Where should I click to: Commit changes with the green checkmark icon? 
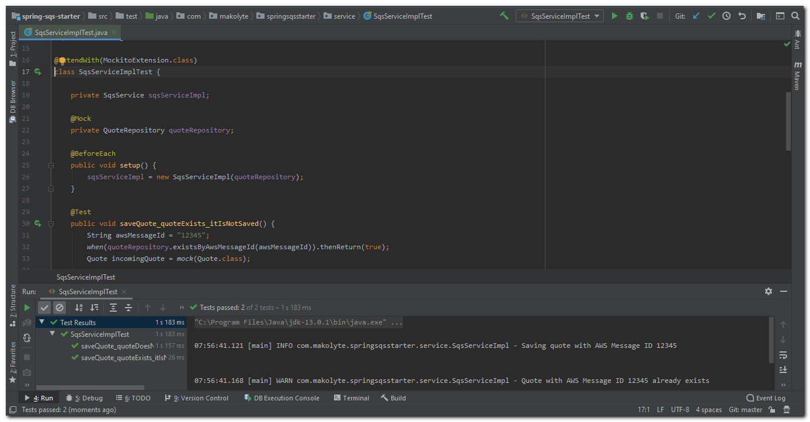point(711,16)
